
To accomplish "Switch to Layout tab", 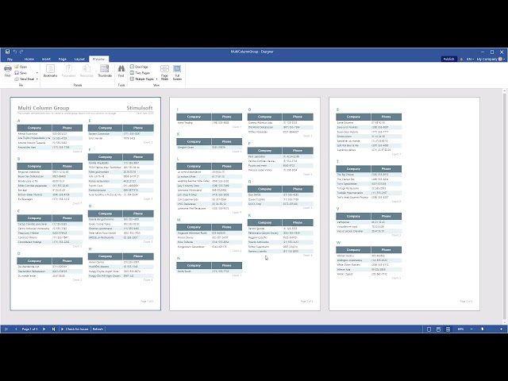I will tap(79, 59).
